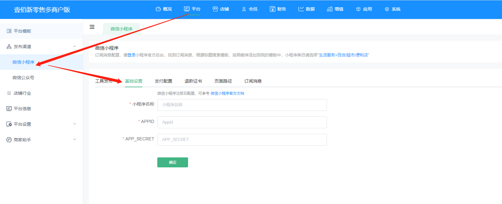Screen dimensions: 502x204
Task: Open 会员 in the top navigation
Action: 253,9
